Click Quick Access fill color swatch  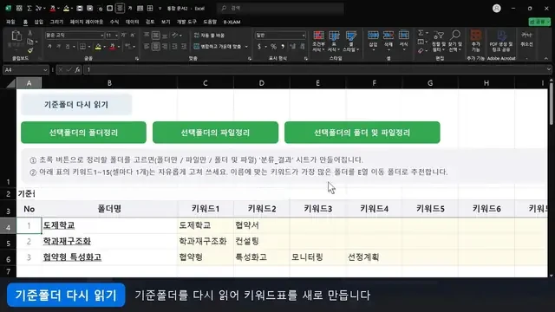pos(66,8)
